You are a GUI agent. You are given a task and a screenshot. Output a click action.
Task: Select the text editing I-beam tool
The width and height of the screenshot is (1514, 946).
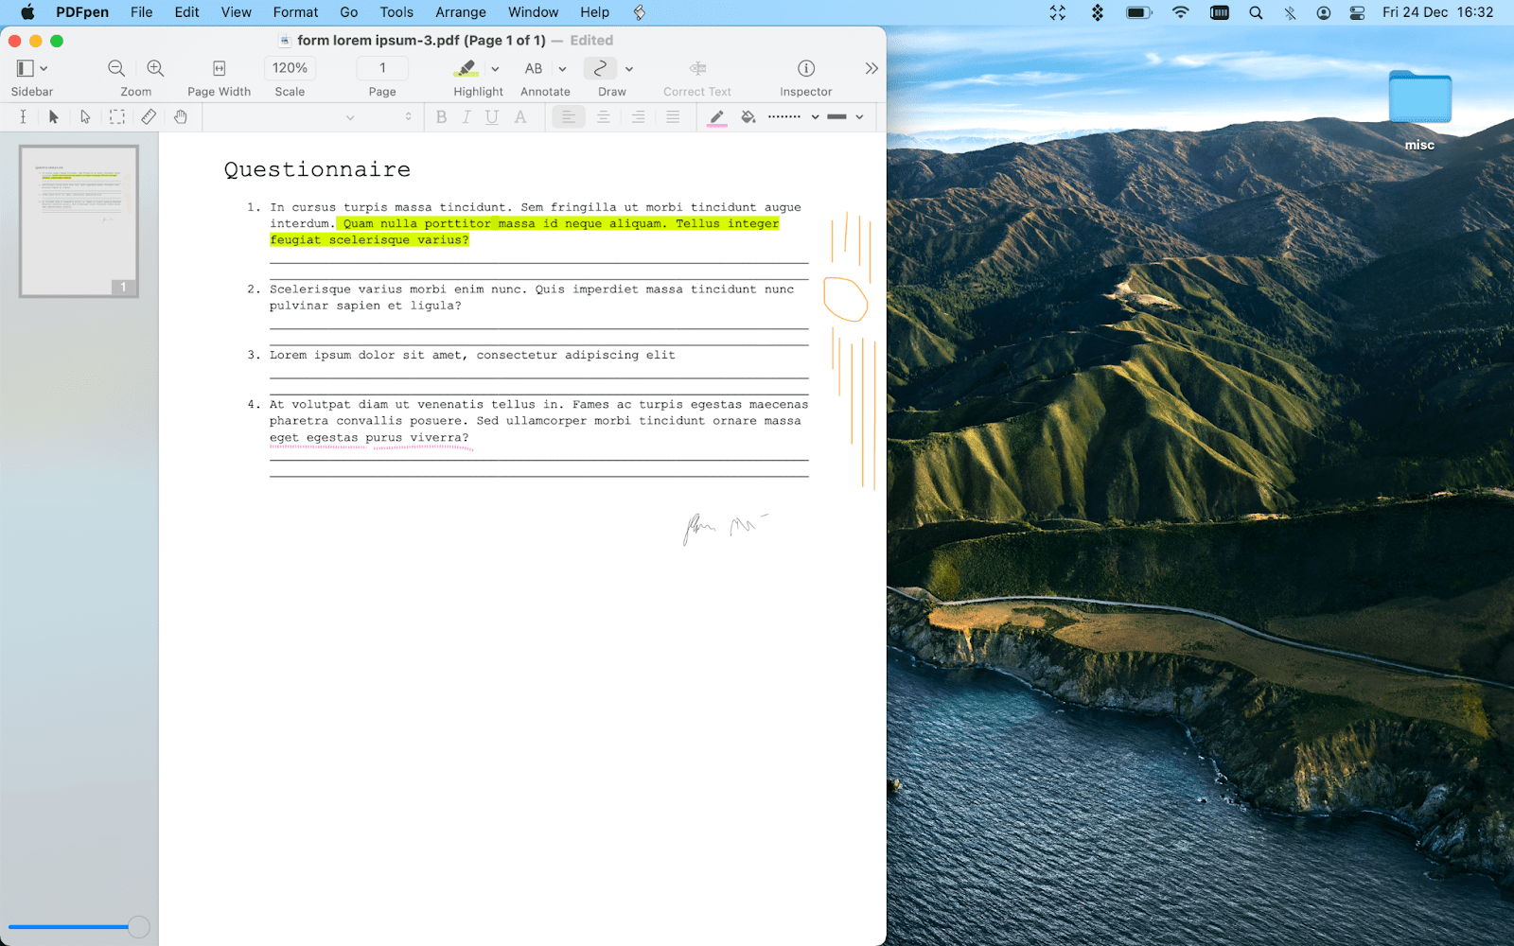[x=23, y=116]
